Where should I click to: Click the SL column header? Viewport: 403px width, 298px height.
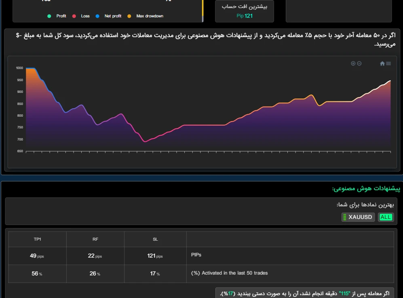click(x=155, y=239)
